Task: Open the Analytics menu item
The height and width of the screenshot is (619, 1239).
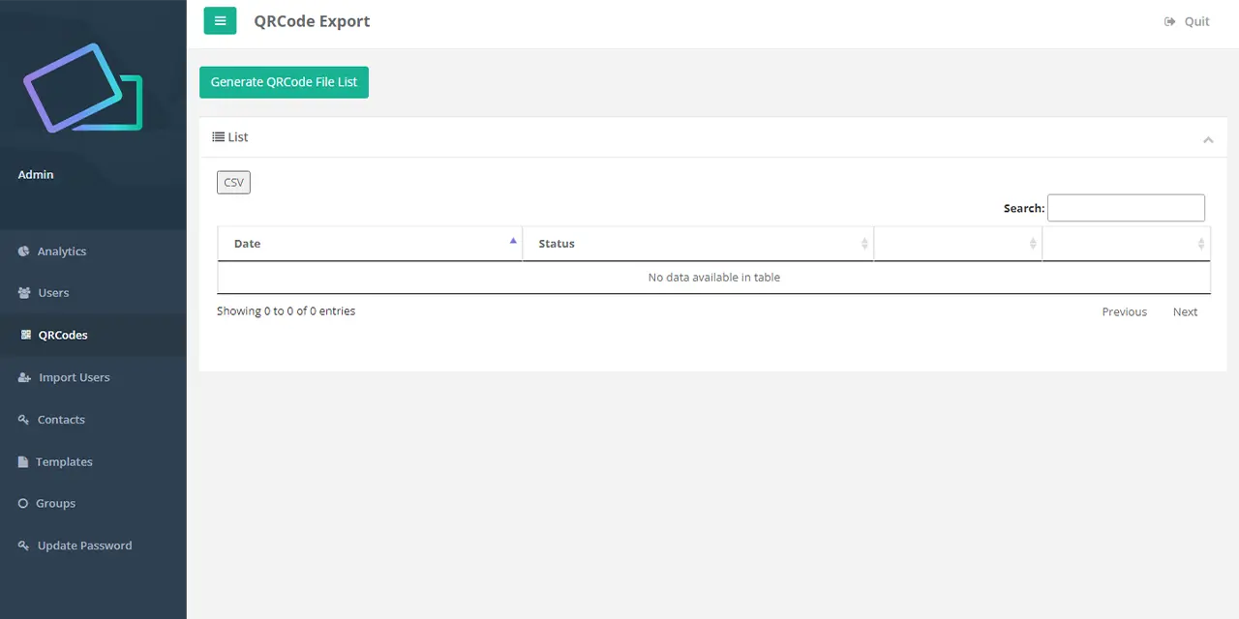Action: 61,251
